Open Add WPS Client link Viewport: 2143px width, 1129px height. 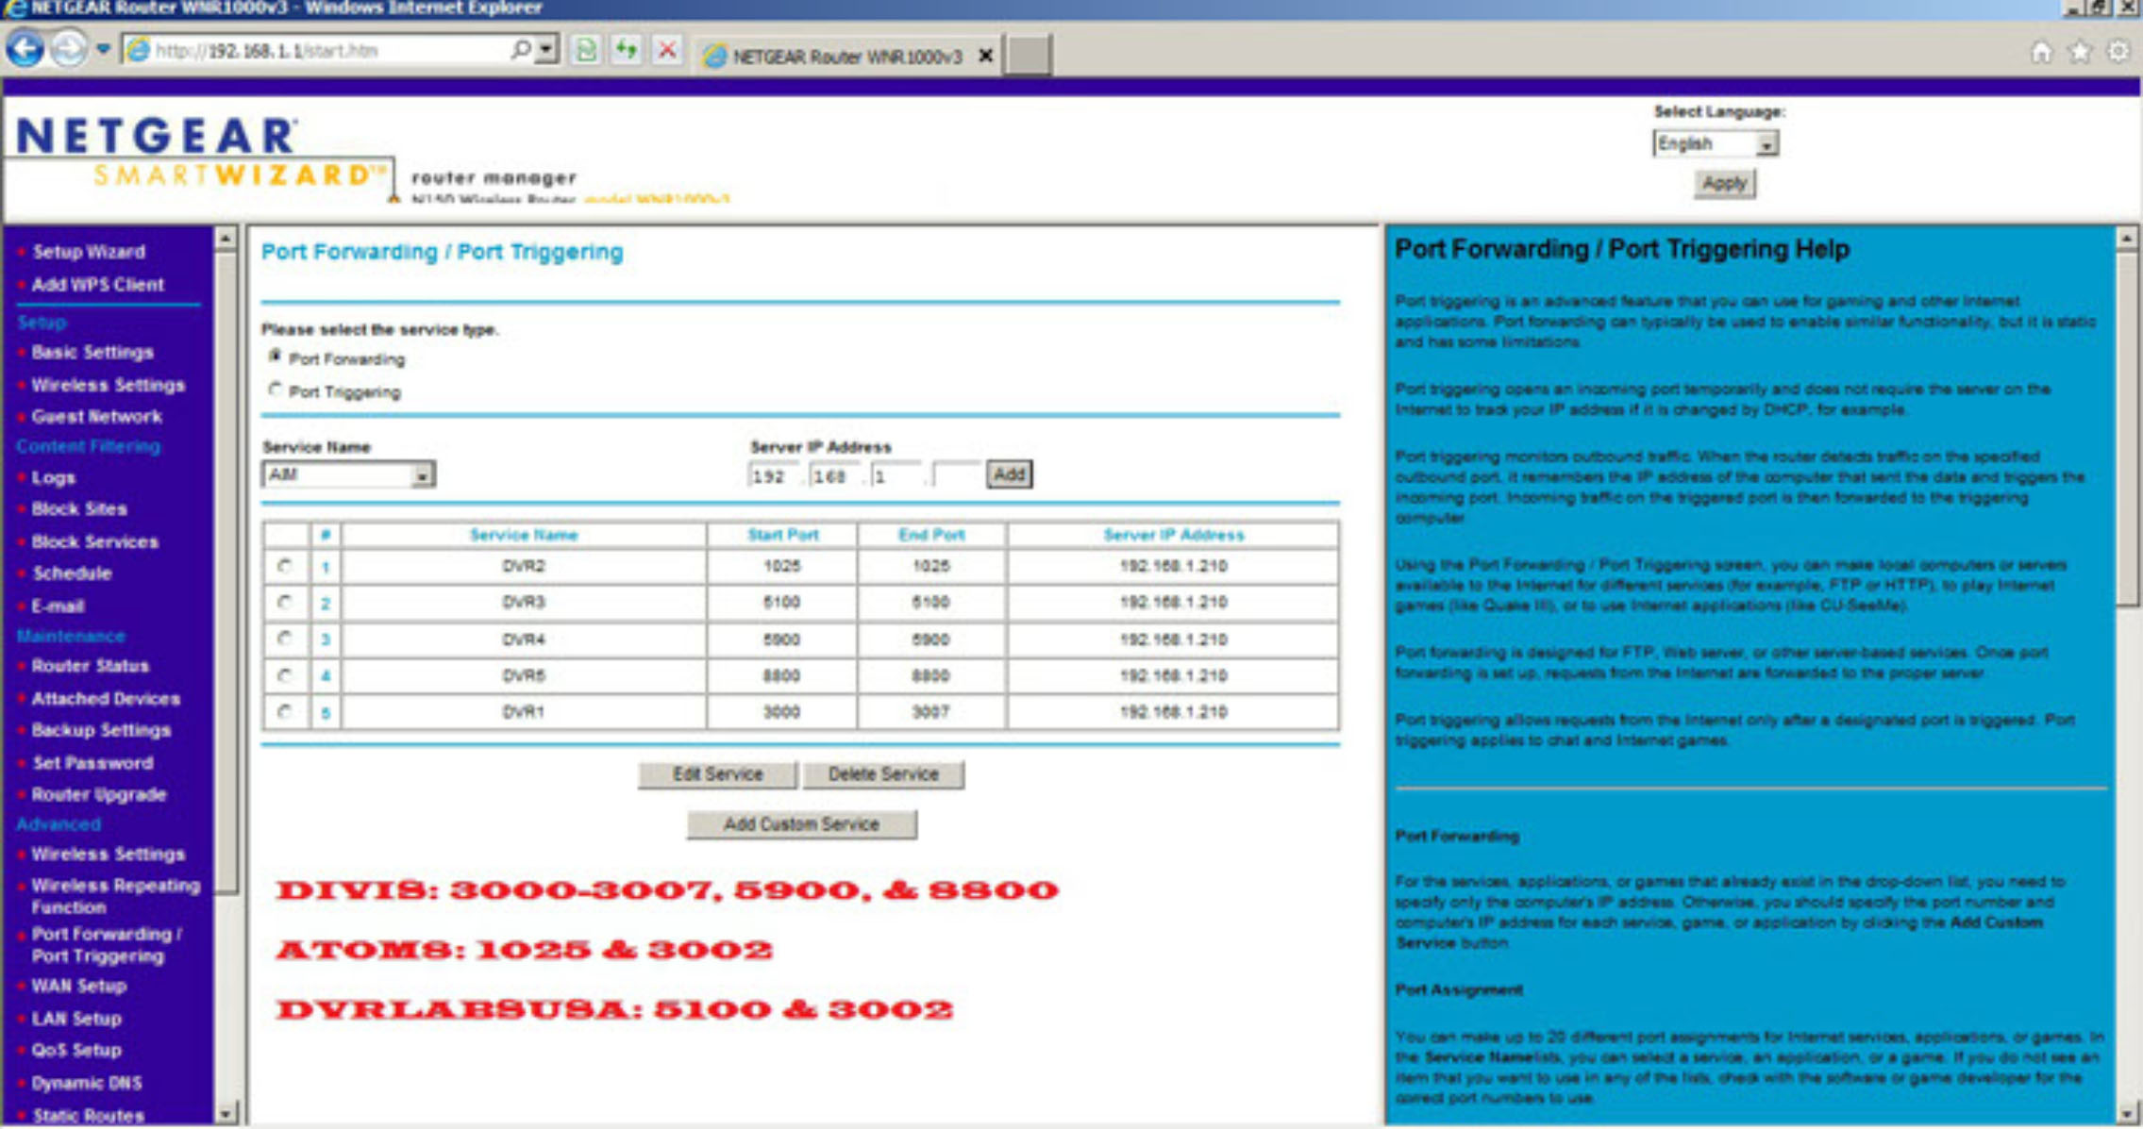(97, 285)
